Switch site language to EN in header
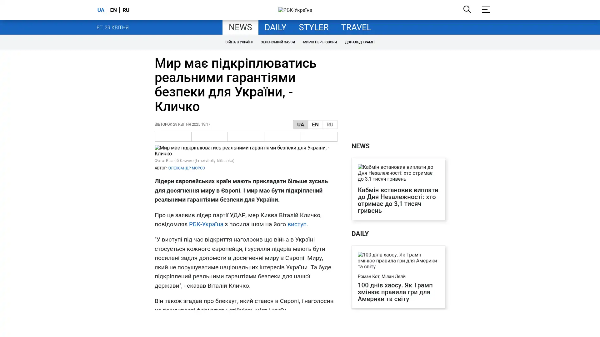The image size is (600, 337). pos(113,10)
